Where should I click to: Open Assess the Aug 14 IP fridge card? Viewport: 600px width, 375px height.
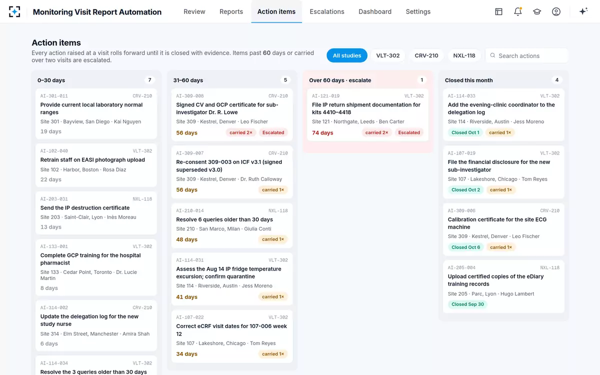pos(232,279)
